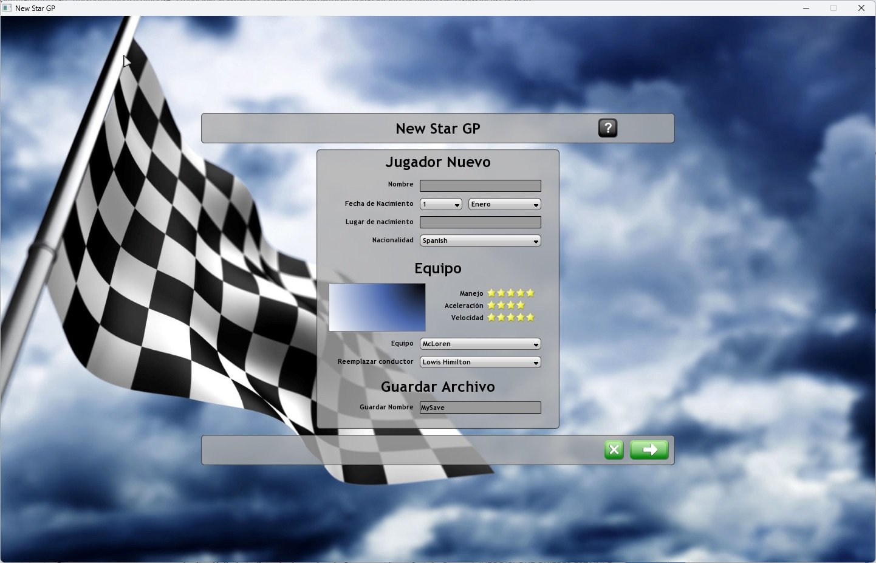Click the Manejo star rating
The height and width of the screenshot is (563, 876).
(510, 293)
